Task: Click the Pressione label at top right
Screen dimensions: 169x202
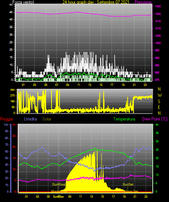Action: pyautogui.click(x=143, y=2)
